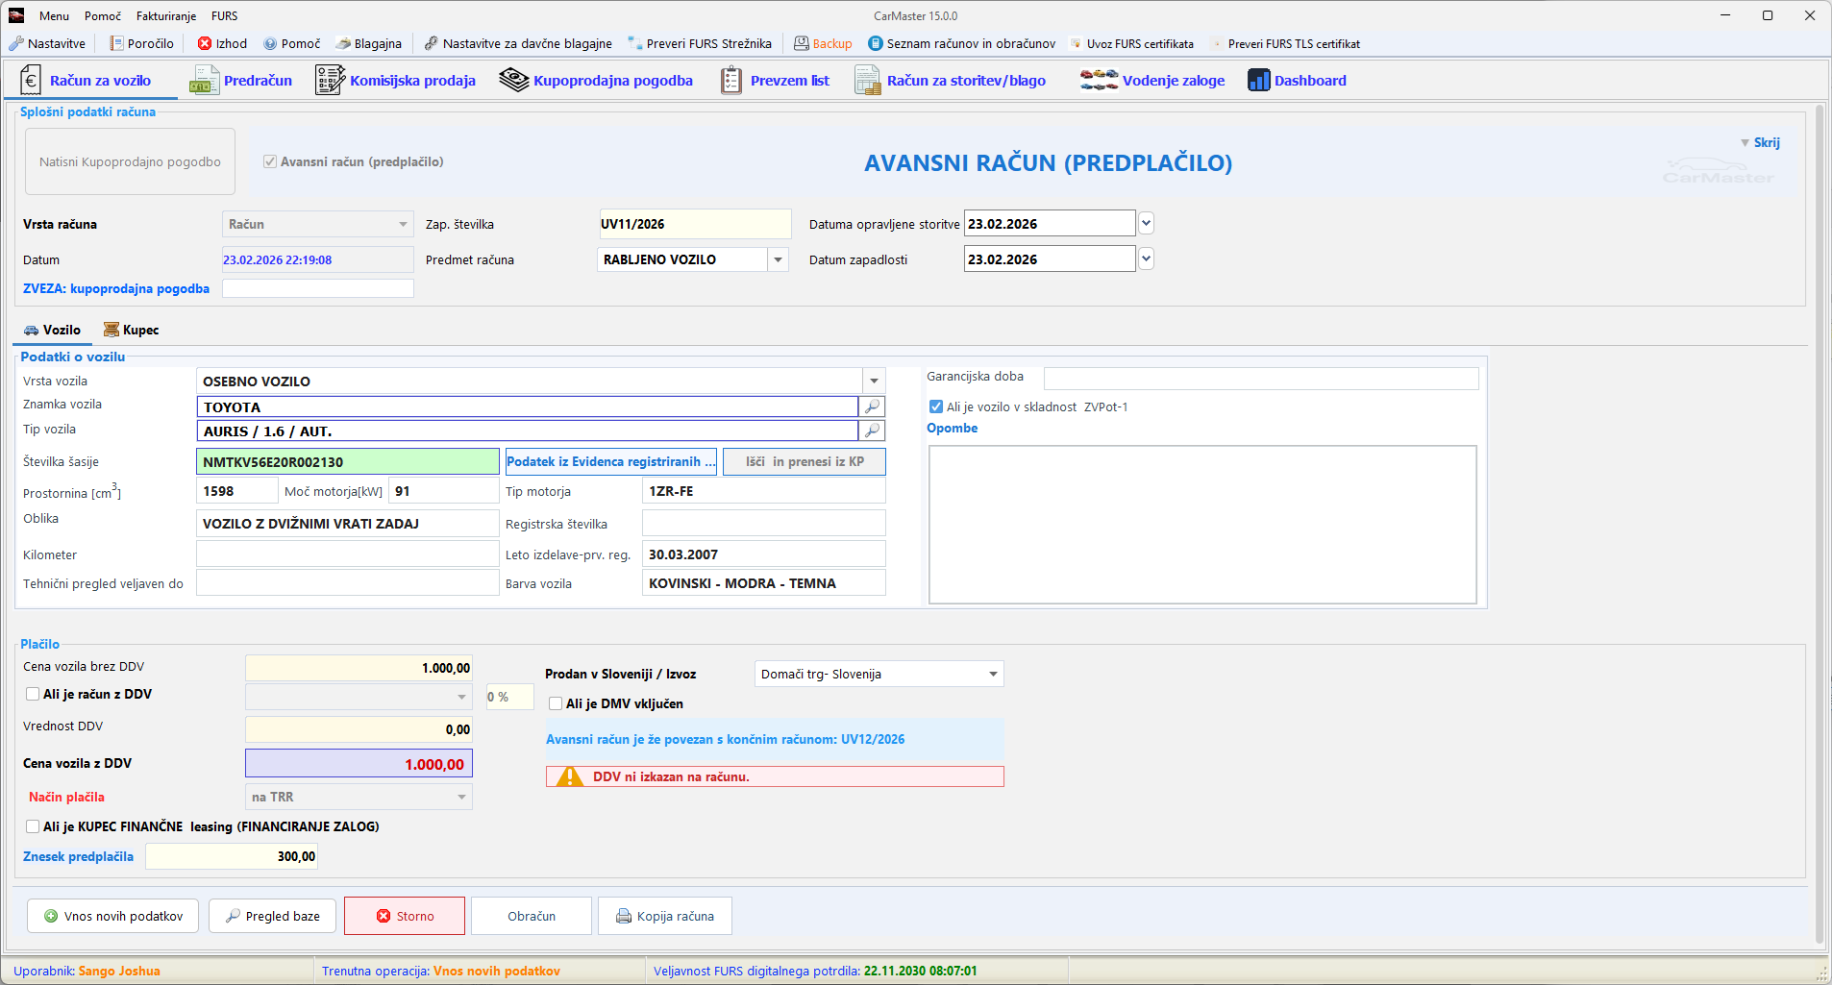
Task: Open Seznam računov in obračunov icon
Action: (876, 43)
